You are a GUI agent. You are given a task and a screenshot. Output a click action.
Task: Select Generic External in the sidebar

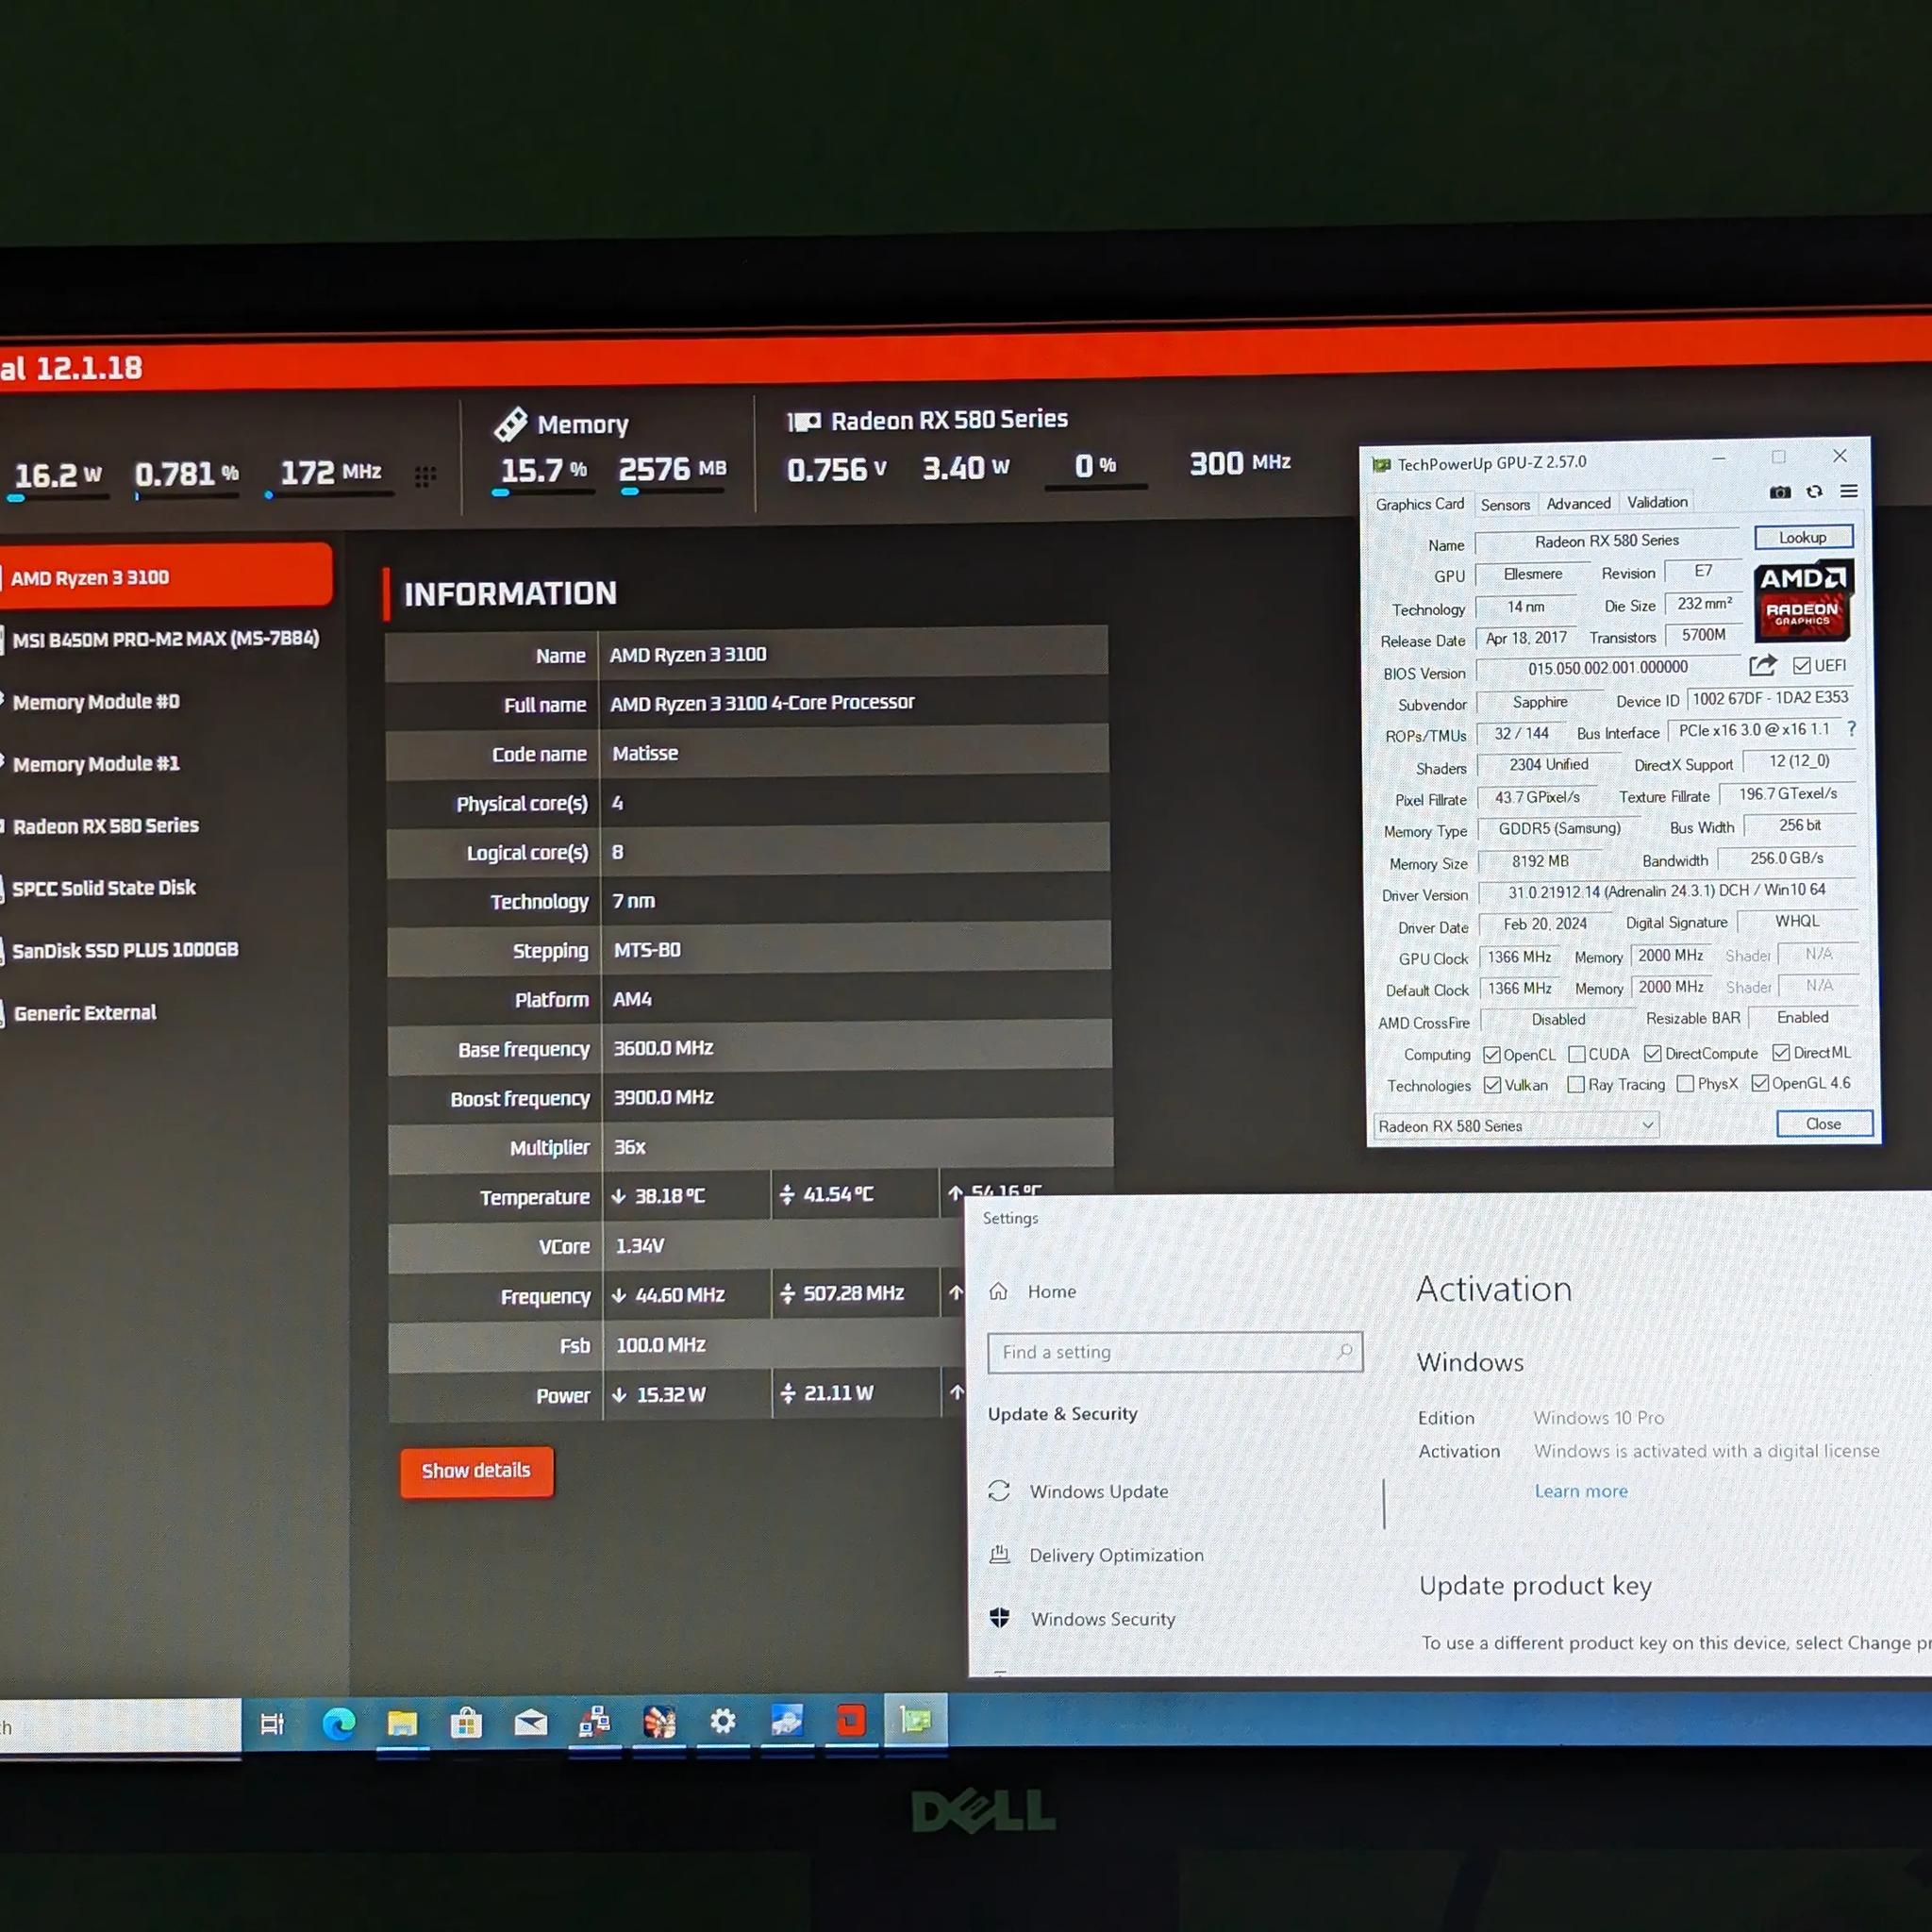coord(85,1013)
